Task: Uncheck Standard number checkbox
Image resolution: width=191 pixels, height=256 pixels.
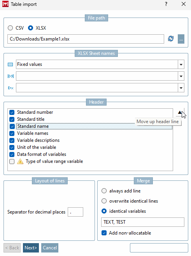Action: (x=12, y=112)
